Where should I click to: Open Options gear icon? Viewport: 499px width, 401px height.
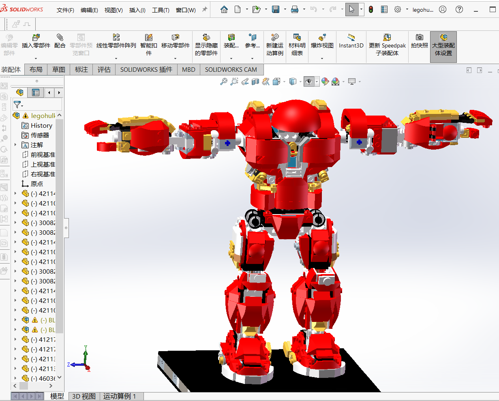(398, 9)
